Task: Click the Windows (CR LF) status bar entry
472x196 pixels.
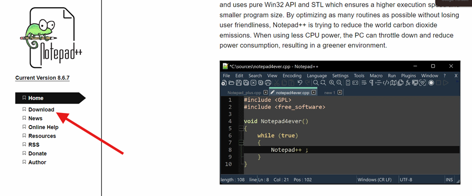Action: coord(375,180)
